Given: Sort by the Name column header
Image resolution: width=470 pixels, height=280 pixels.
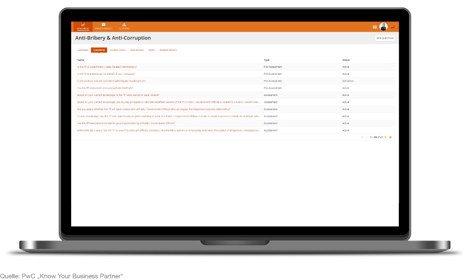Looking at the screenshot, I should [81, 60].
